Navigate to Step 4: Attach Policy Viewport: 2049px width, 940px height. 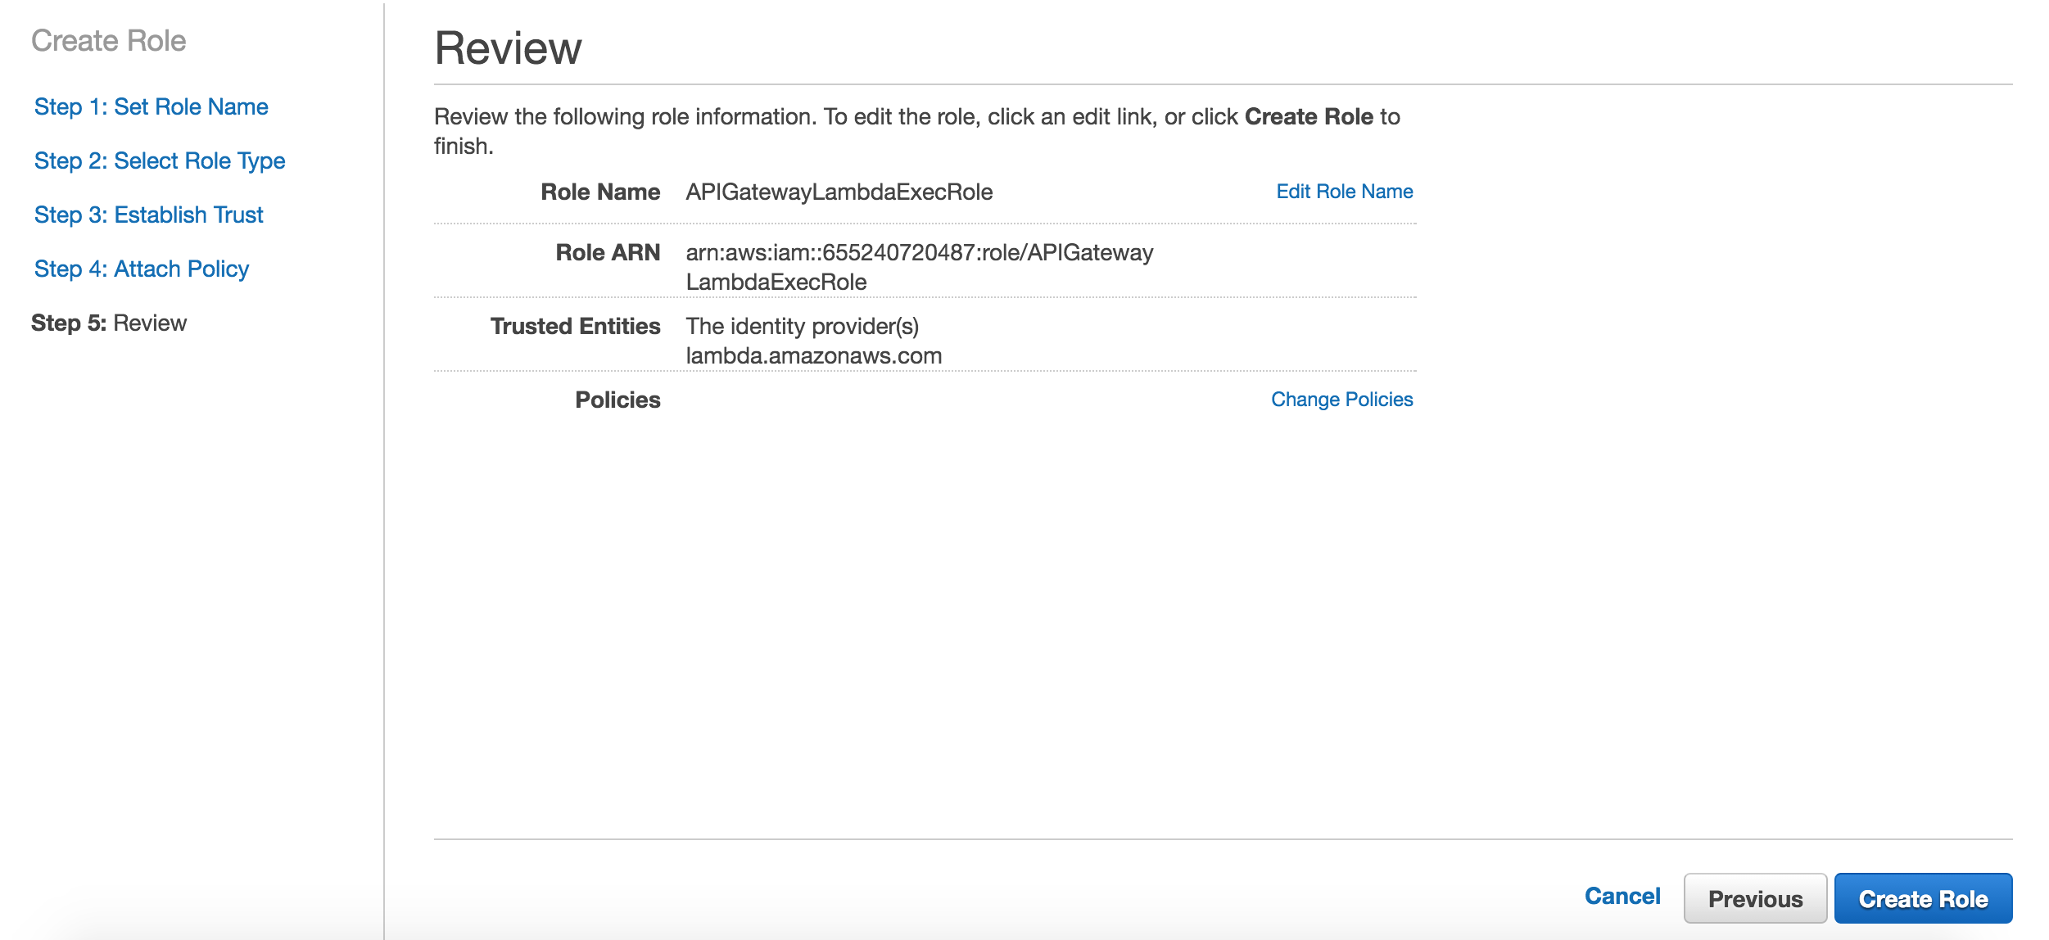[x=141, y=269]
